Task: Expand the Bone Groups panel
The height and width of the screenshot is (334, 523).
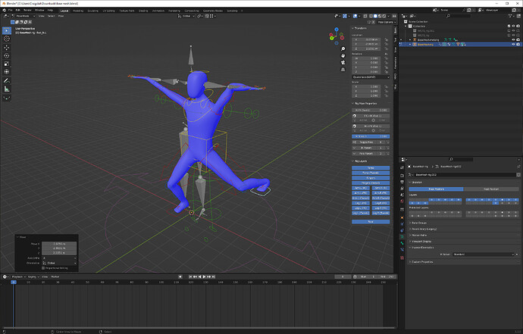Action: pos(418,223)
